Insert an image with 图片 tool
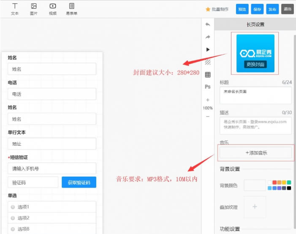 tap(34, 9)
